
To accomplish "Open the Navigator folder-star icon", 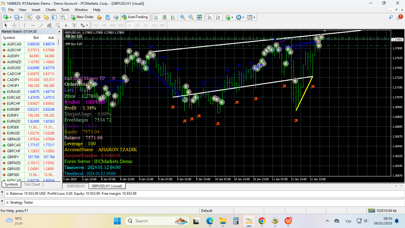I will tap(46, 17).
